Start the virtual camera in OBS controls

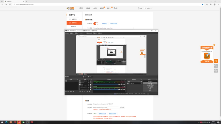pyautogui.click(x=150, y=85)
